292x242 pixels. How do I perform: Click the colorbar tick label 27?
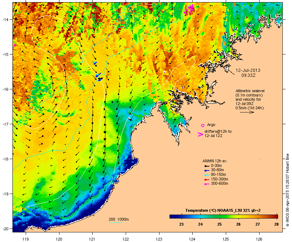click(x=257, y=224)
